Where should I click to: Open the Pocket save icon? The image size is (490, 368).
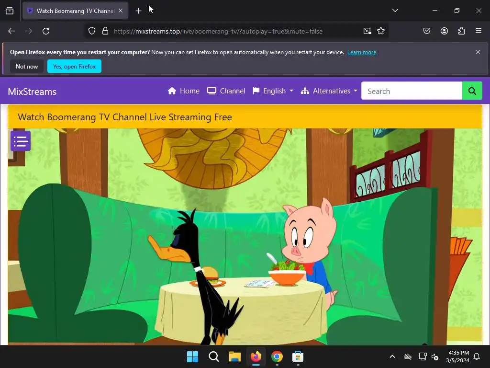click(x=427, y=31)
